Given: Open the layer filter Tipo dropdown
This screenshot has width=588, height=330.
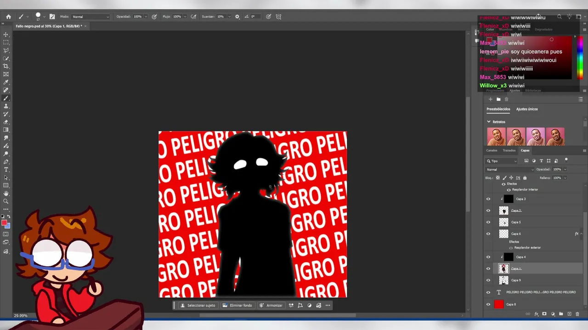Looking at the screenshot, I should [x=502, y=161].
